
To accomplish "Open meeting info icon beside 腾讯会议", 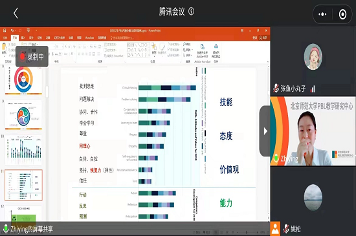I will point(191,11).
